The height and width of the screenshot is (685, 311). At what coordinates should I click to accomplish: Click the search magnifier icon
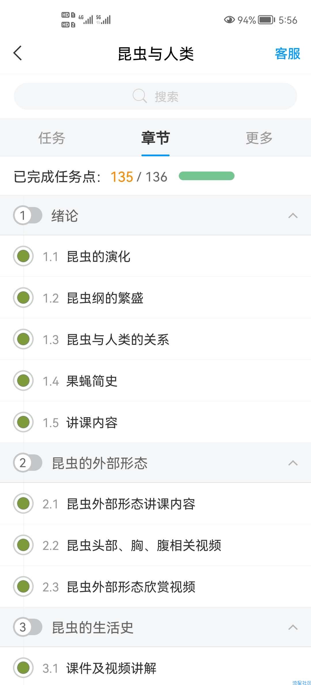pyautogui.click(x=140, y=96)
